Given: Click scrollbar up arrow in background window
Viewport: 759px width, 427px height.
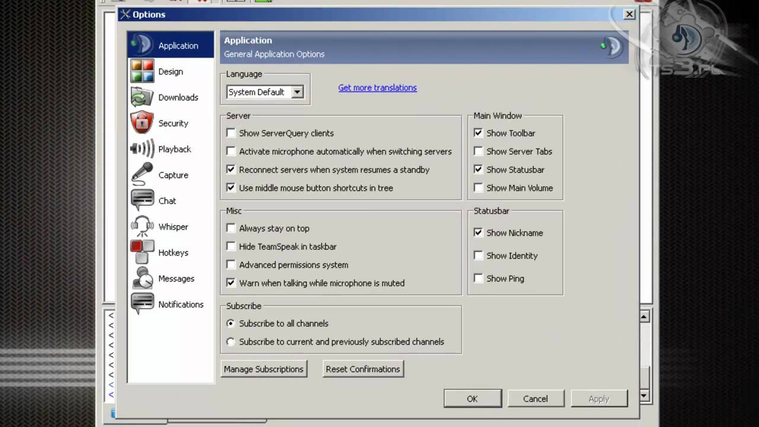Looking at the screenshot, I should 645,317.
